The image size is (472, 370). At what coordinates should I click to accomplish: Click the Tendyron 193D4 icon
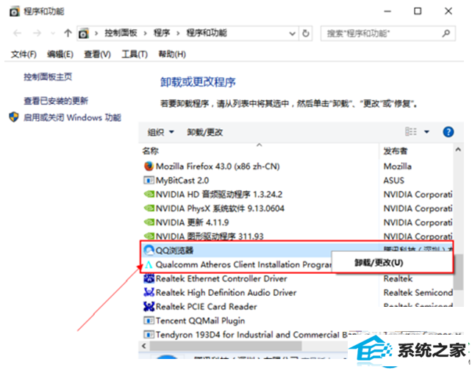(x=149, y=334)
